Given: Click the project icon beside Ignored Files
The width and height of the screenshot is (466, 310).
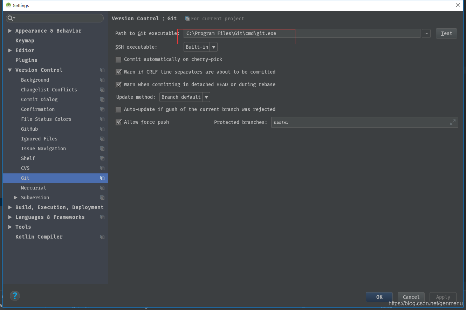Looking at the screenshot, I should [102, 139].
